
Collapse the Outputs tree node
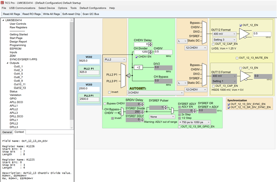tap(7, 63)
